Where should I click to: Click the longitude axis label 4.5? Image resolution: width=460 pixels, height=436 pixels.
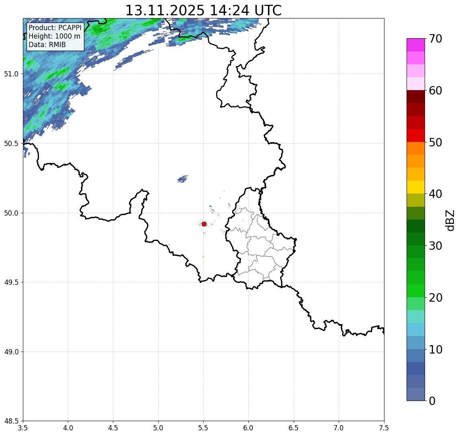click(113, 428)
